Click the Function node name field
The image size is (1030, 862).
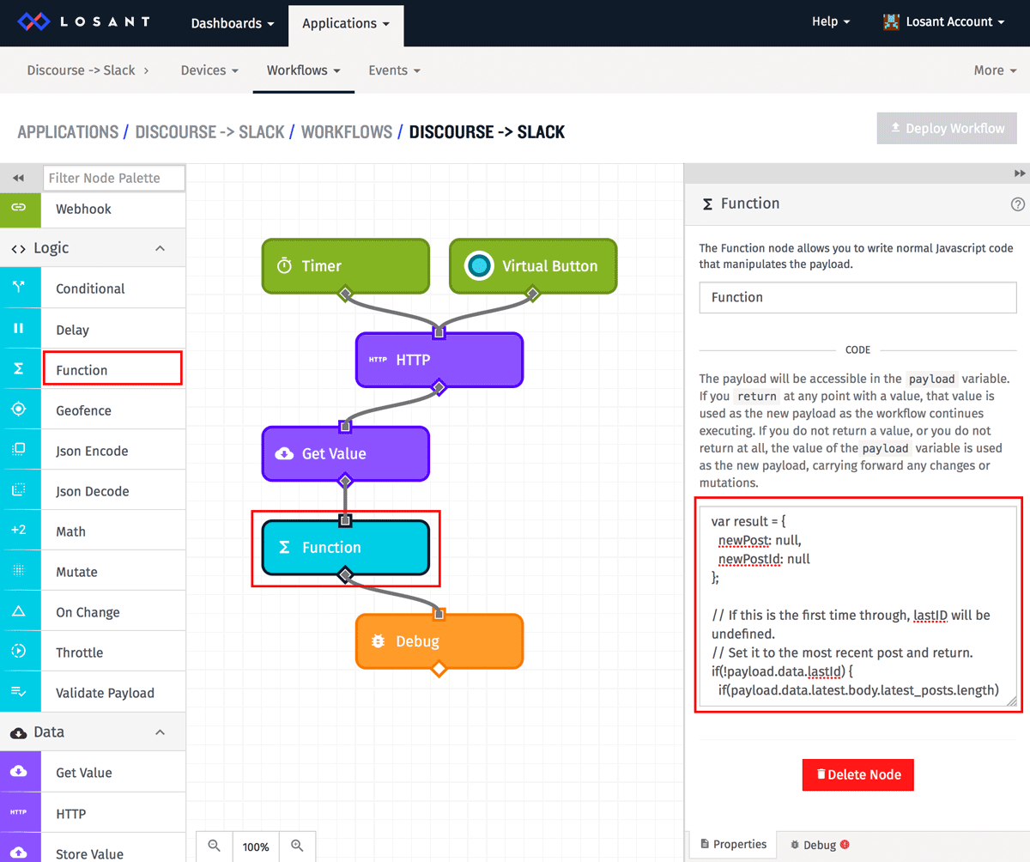858,297
